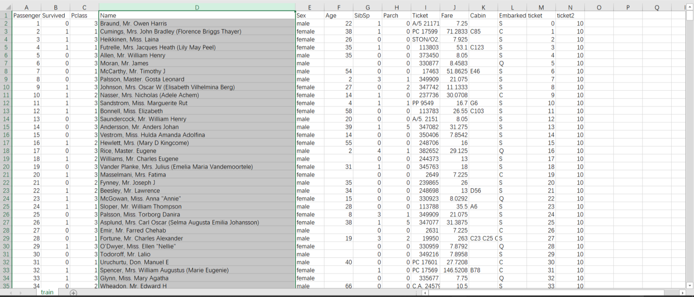Click cabin cell C103
This screenshot has height=297, width=694.
[x=483, y=111]
